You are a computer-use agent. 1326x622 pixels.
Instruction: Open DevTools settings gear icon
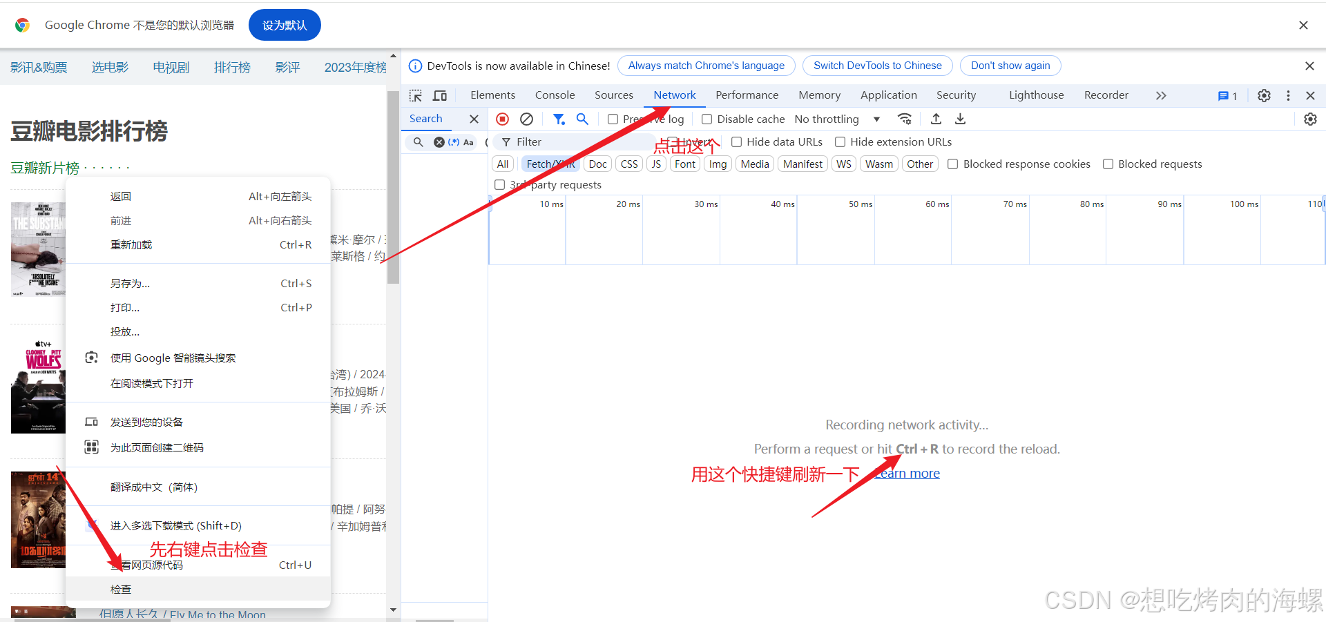click(1264, 95)
